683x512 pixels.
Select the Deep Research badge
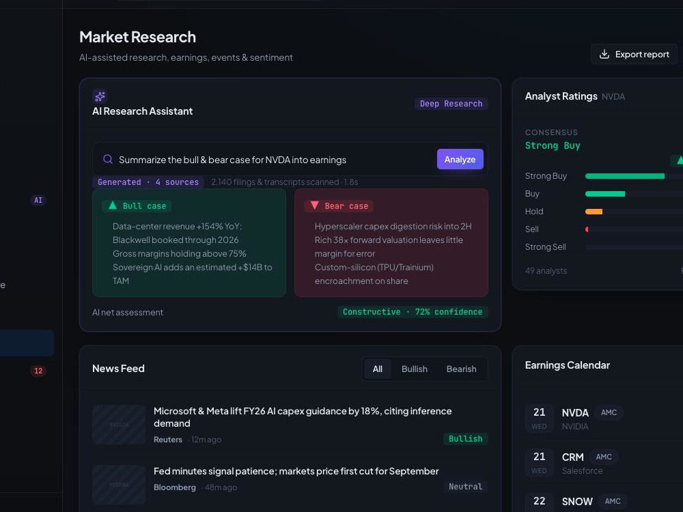pyautogui.click(x=451, y=104)
